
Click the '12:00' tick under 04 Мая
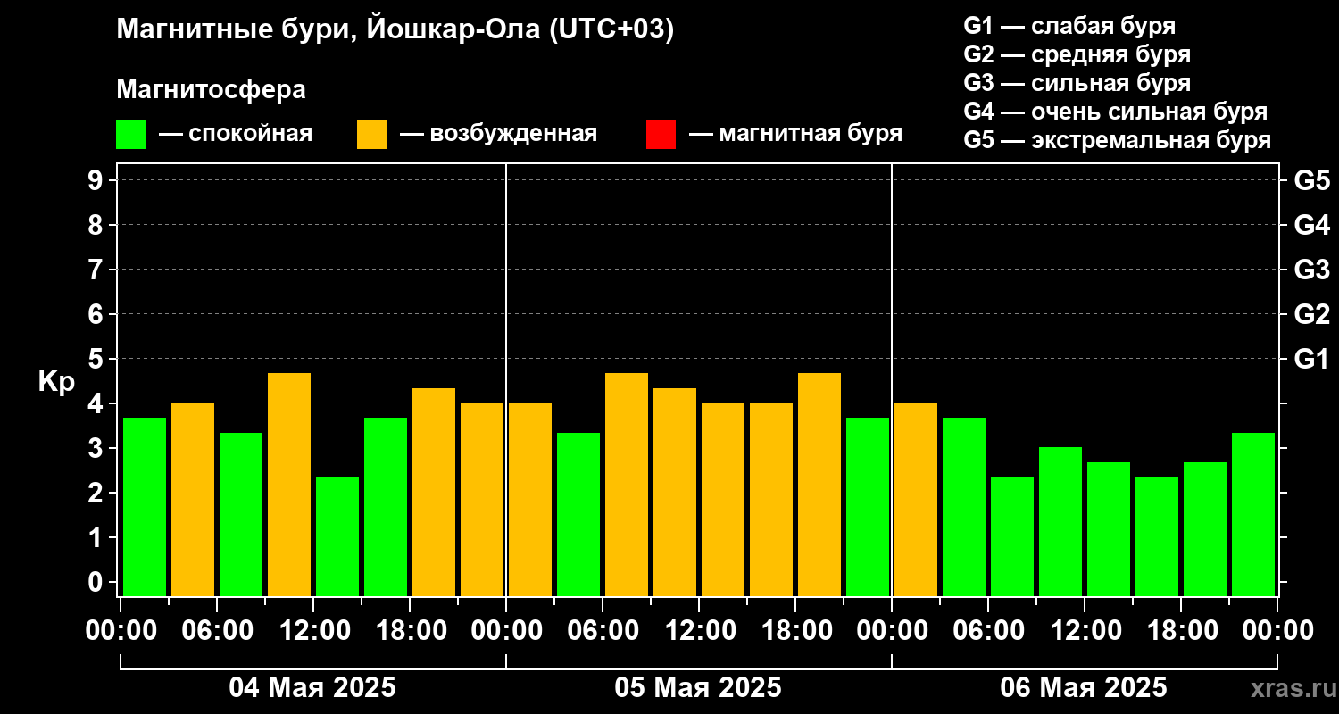313,631
